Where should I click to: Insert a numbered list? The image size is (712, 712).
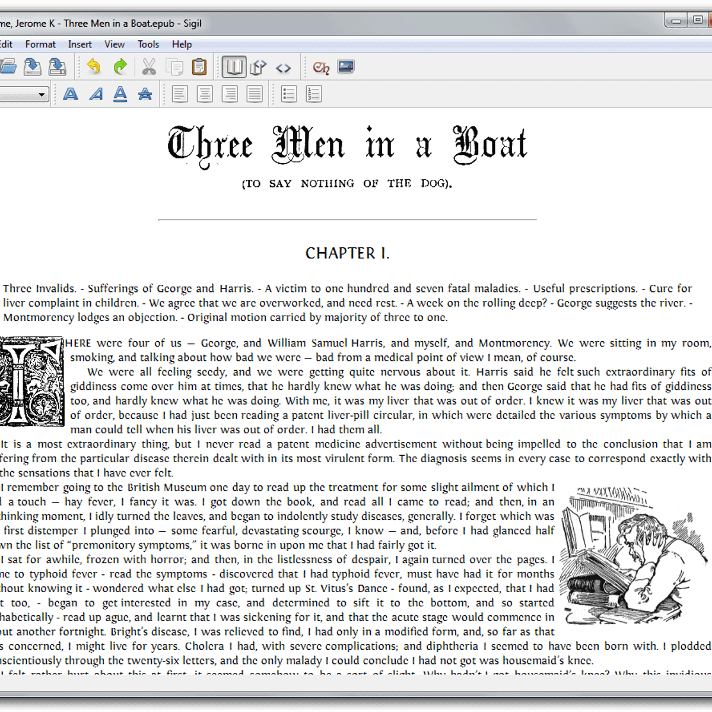click(314, 94)
